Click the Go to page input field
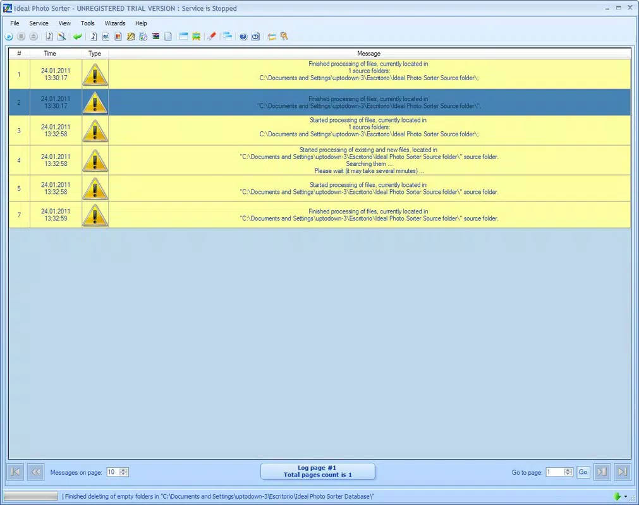The image size is (639, 505). [x=555, y=472]
